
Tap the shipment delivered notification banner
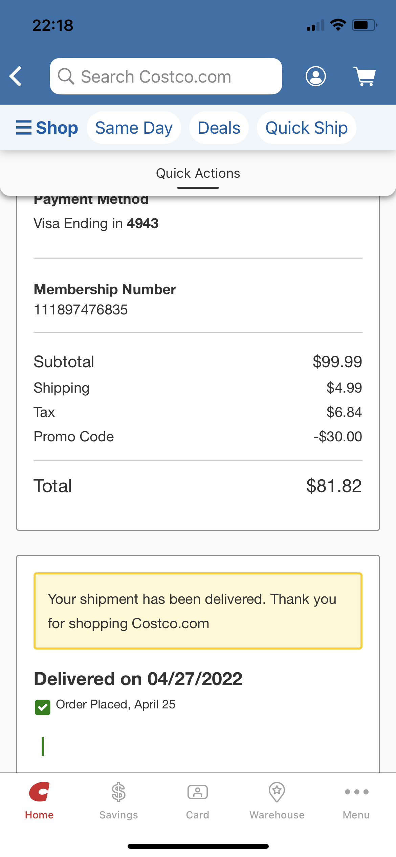198,611
